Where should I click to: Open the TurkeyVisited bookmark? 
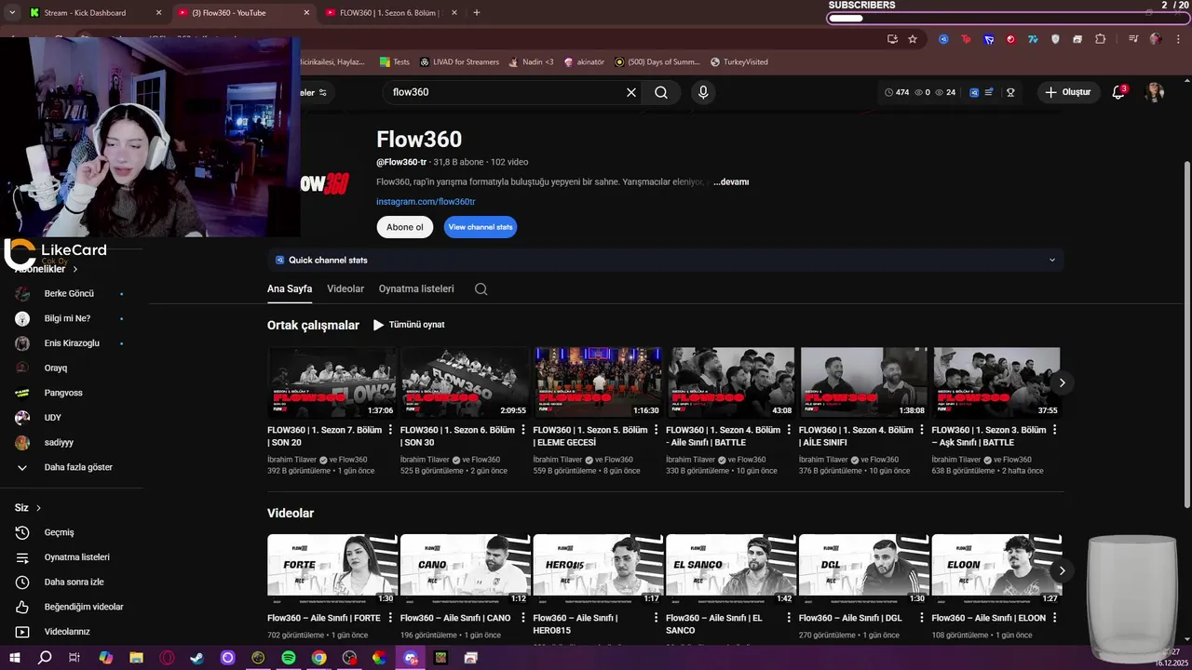739,61
